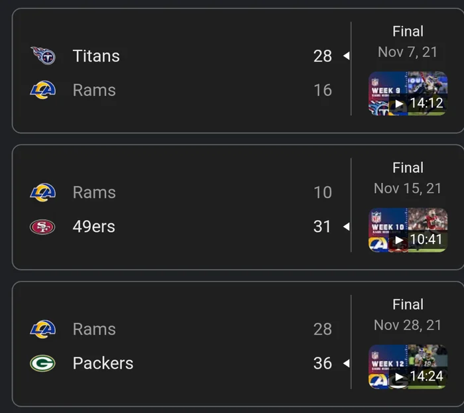Click the Titans winning score 28
The height and width of the screenshot is (413, 464).
(x=323, y=56)
